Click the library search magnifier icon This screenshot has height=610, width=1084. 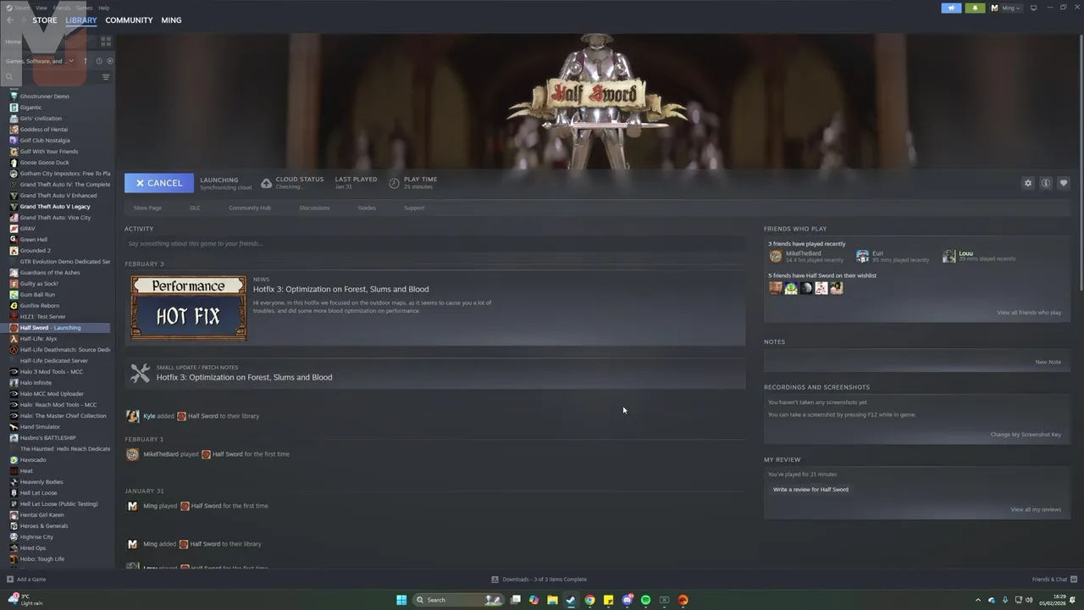click(x=9, y=77)
